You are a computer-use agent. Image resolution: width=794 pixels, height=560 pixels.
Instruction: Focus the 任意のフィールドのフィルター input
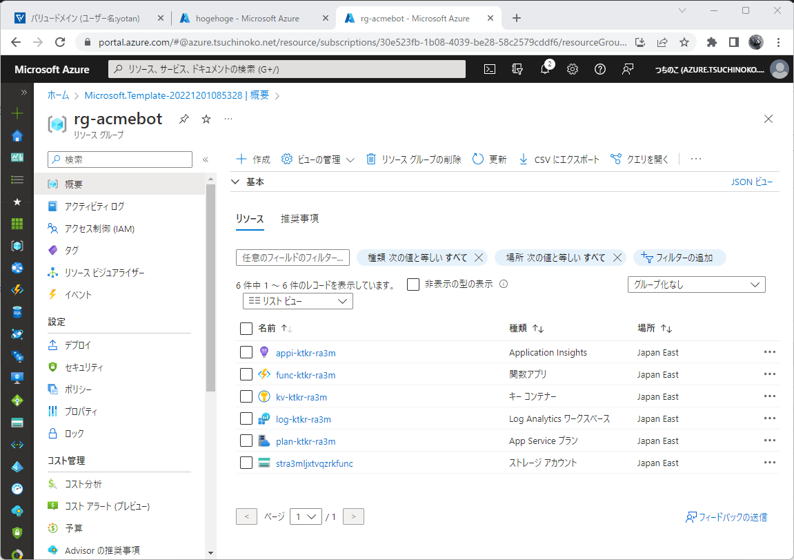tap(292, 258)
